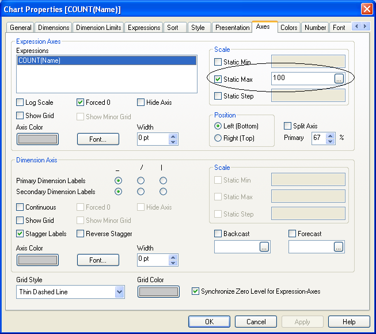Image resolution: width=376 pixels, height=334 pixels.
Task: Set Primary Dimension Labels to vertical
Action: click(163, 181)
